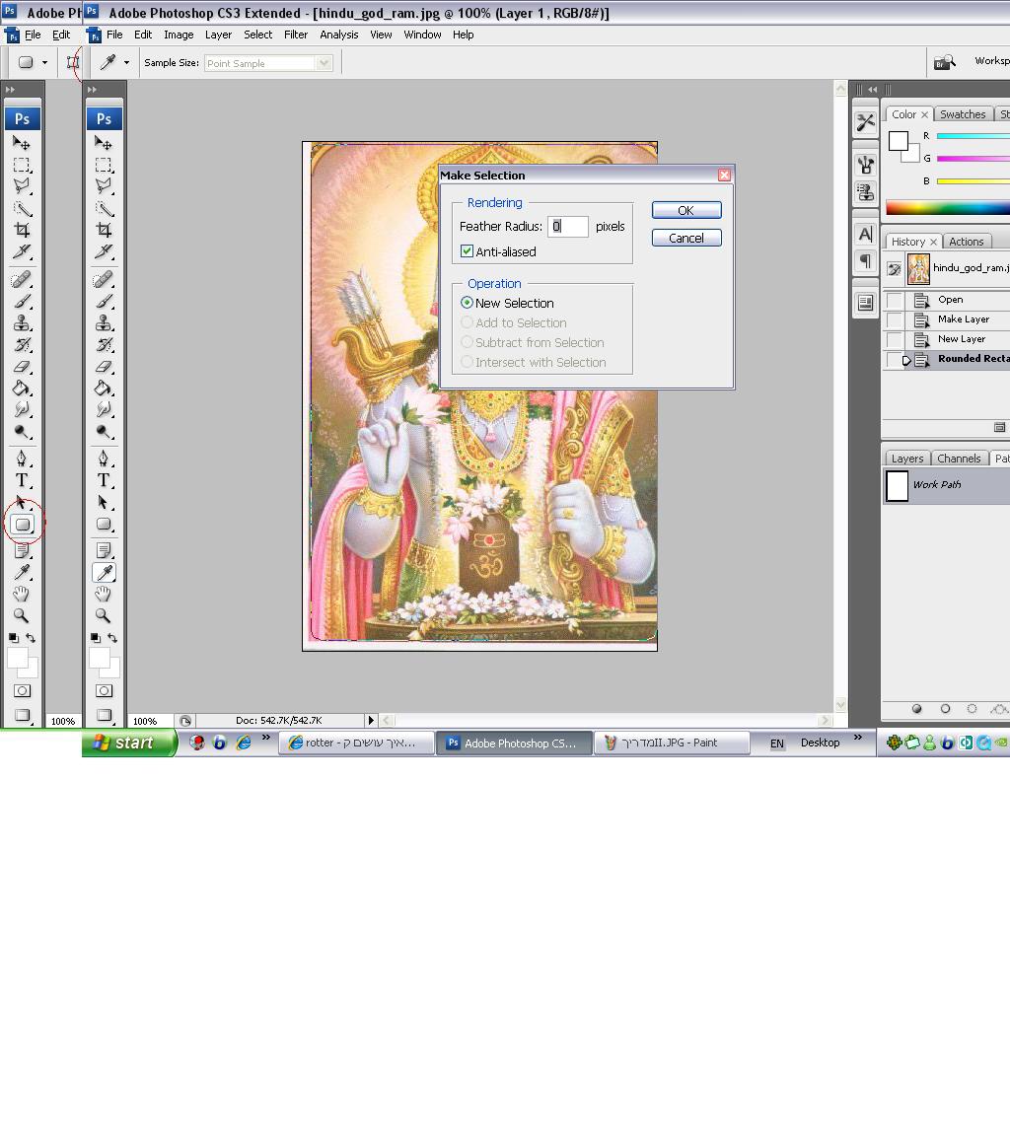Click Fill path with foreground color icon
The image size is (1010, 1132).
tap(917, 708)
